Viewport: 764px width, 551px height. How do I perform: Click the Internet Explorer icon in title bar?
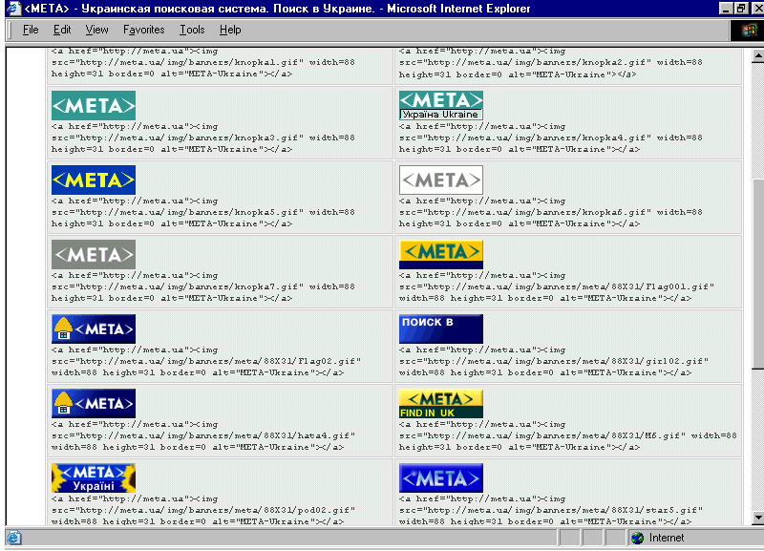pos(13,9)
